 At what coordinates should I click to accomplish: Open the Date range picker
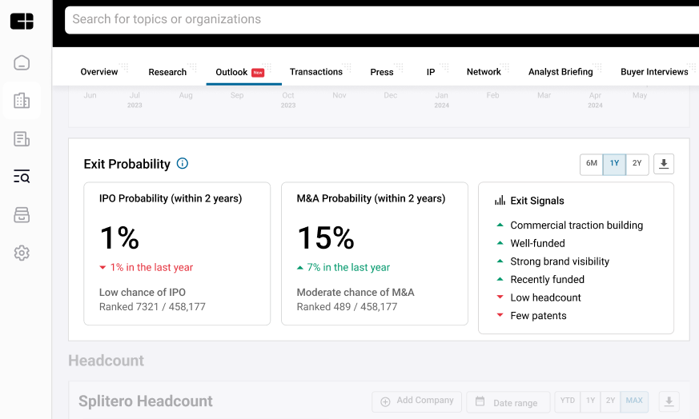click(508, 401)
